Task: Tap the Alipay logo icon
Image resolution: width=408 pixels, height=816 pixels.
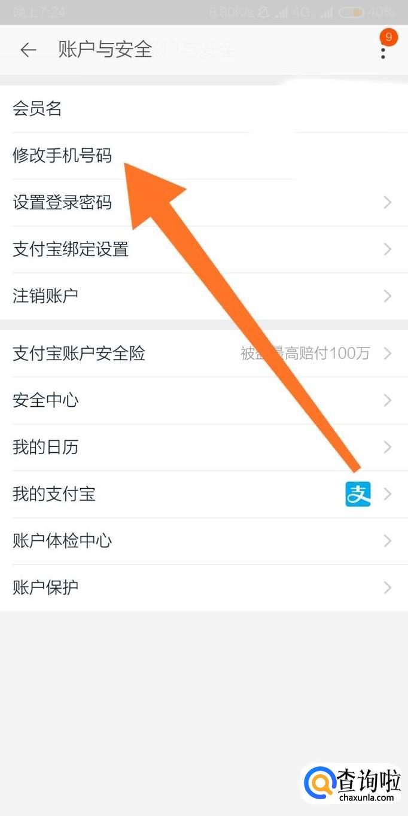Action: click(358, 494)
